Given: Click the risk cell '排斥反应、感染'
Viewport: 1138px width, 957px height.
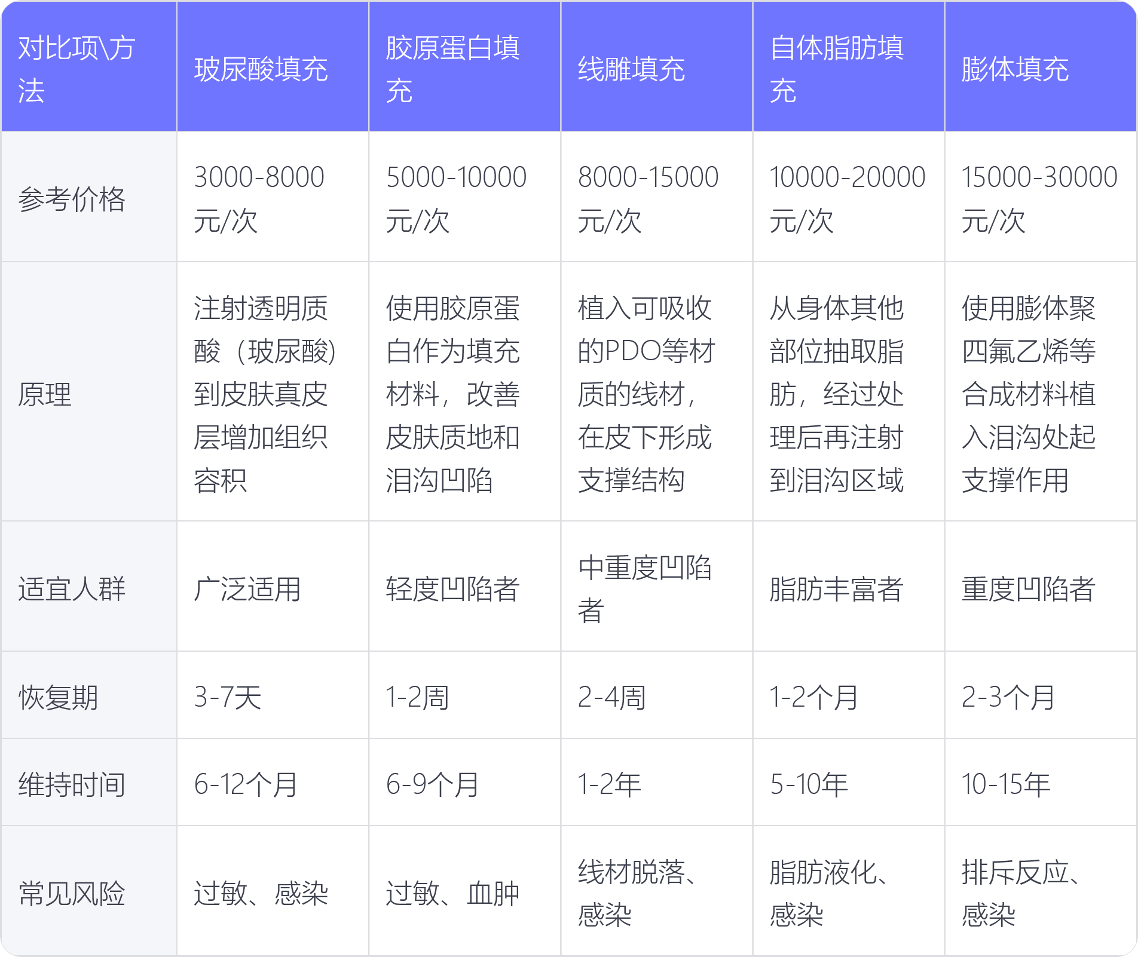Looking at the screenshot, I should coord(1040,891).
